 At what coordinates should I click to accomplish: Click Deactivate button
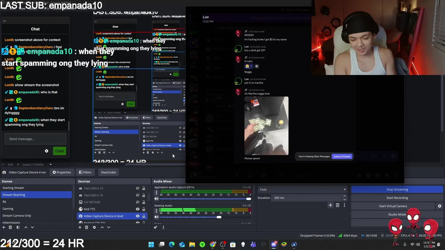tap(108, 172)
